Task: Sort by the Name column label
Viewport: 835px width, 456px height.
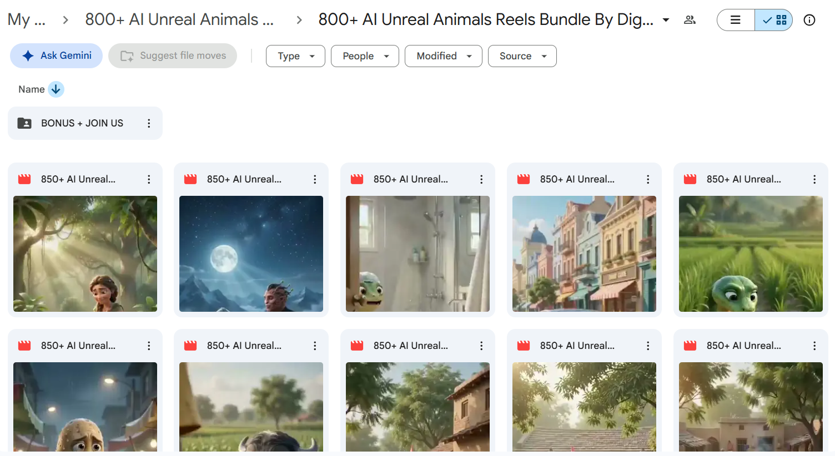Action: coord(32,89)
